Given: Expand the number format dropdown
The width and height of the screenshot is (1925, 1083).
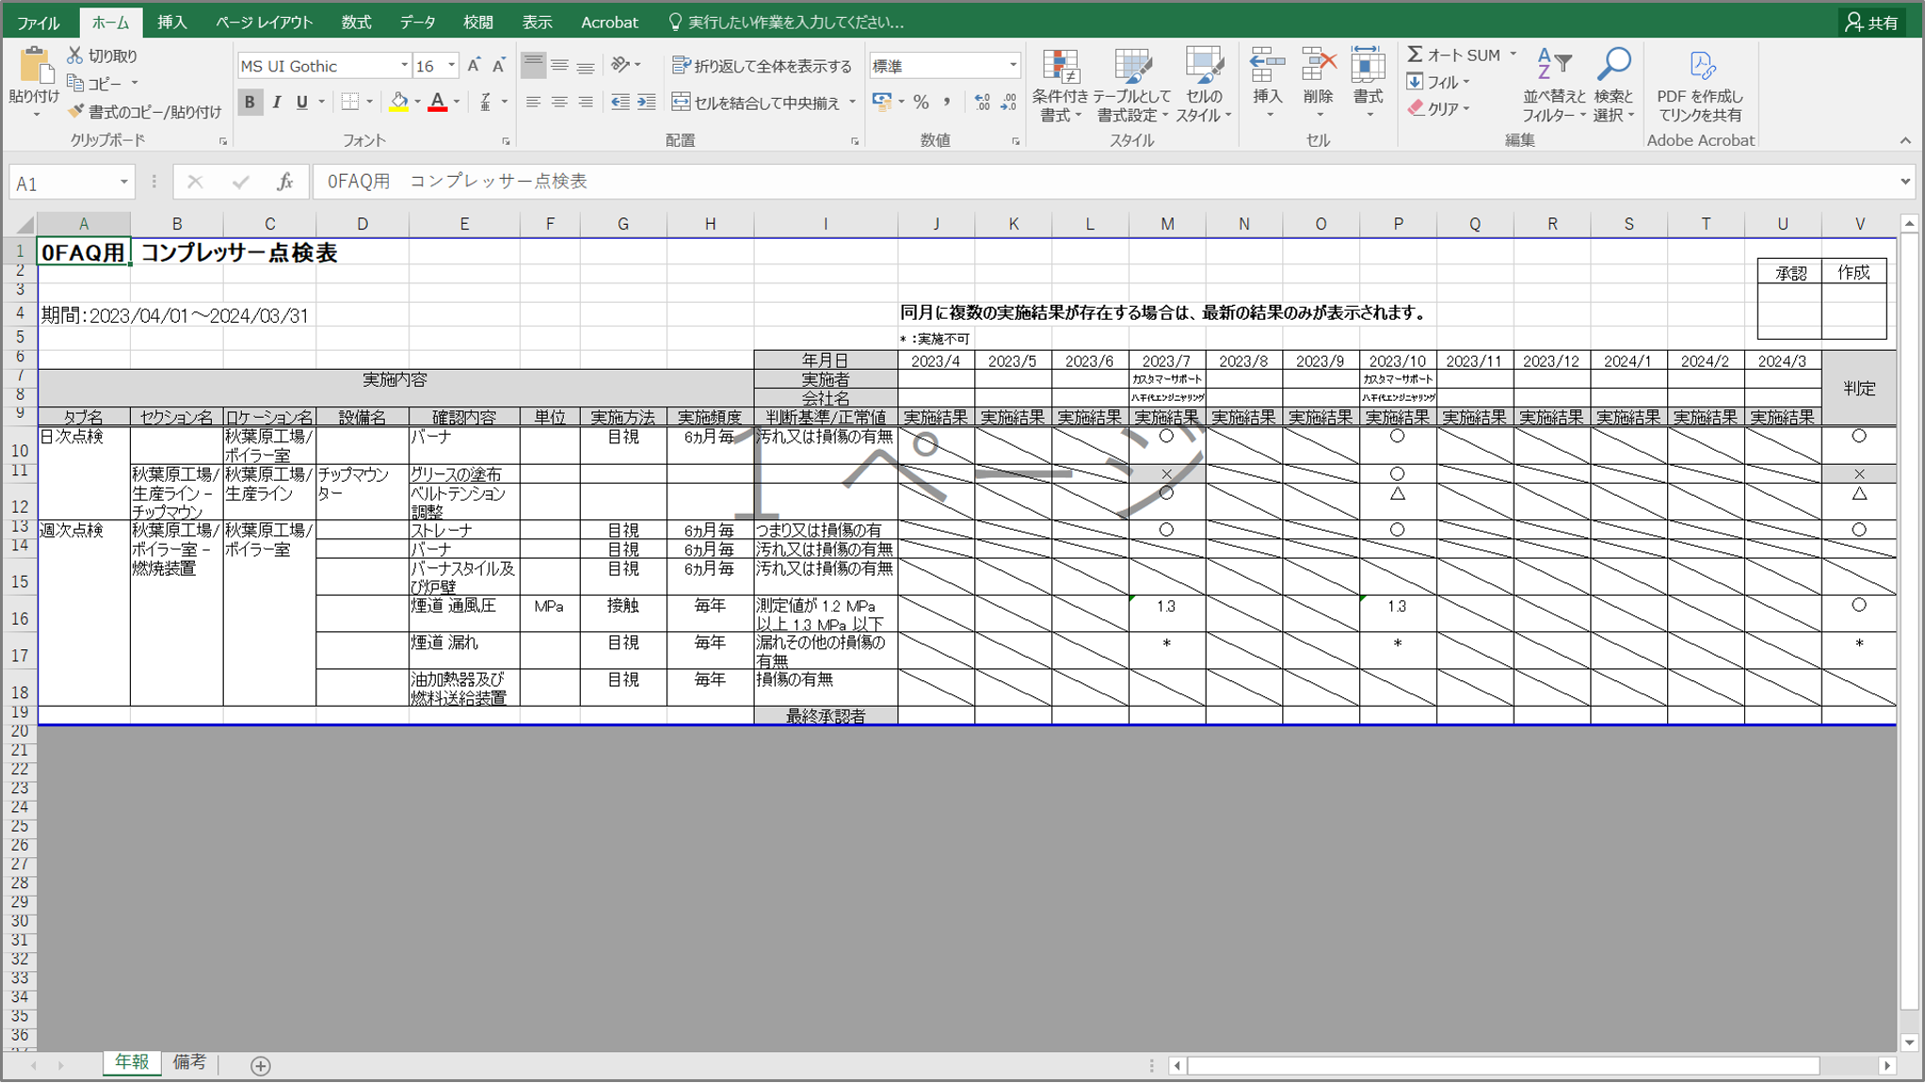Looking at the screenshot, I should pos(1013,65).
